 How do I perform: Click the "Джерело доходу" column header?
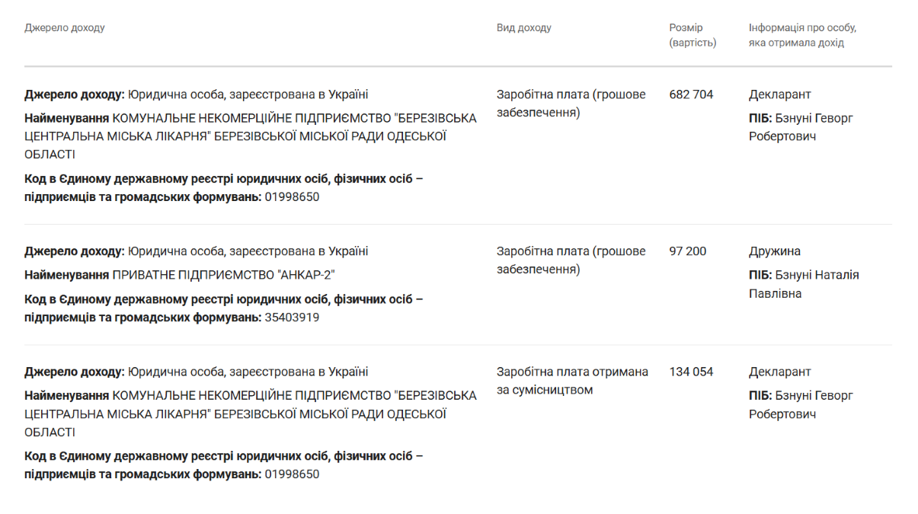coord(65,28)
